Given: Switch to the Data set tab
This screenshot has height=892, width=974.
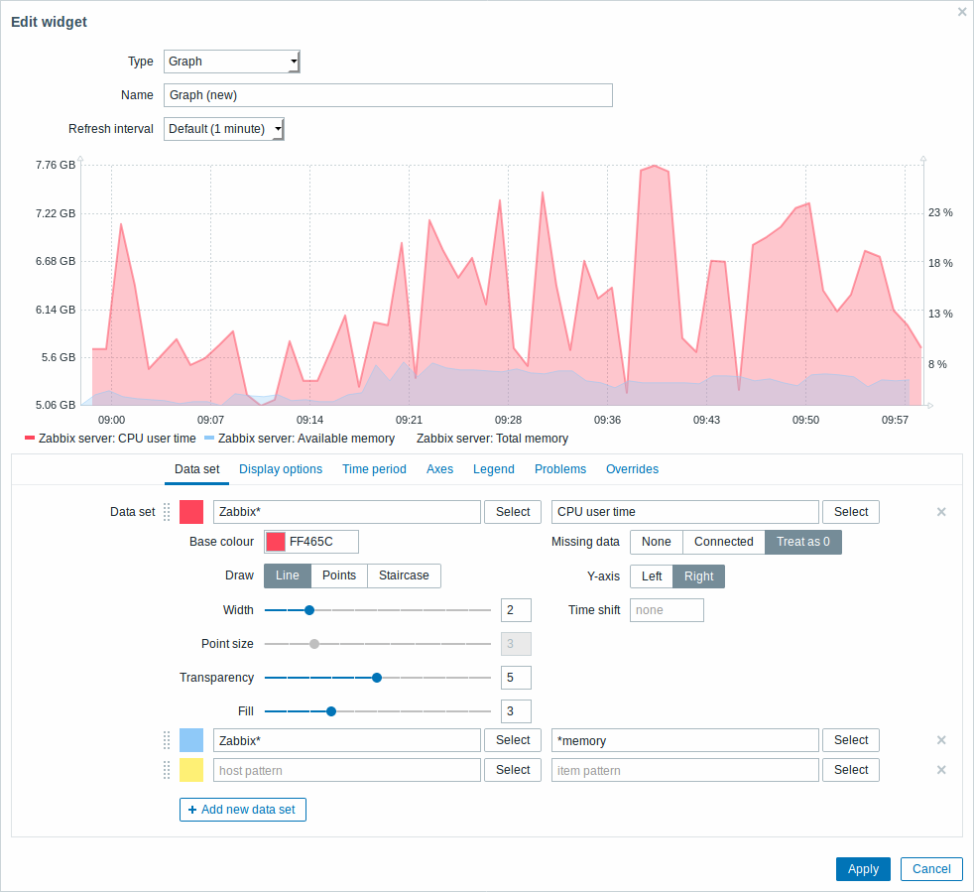Looking at the screenshot, I should coord(197,469).
